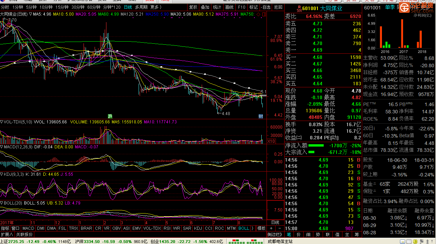Image resolution: width=436 pixels, height=244 pixels.
Task: Click the 买三 bid row with 3468 volume
Action: point(323,70)
